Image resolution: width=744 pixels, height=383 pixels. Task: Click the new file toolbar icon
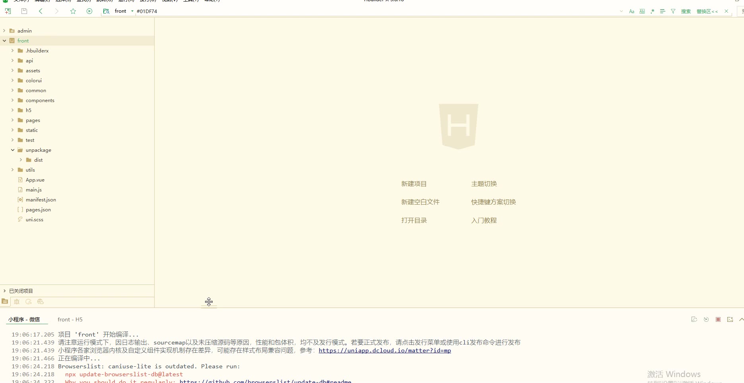tap(8, 11)
